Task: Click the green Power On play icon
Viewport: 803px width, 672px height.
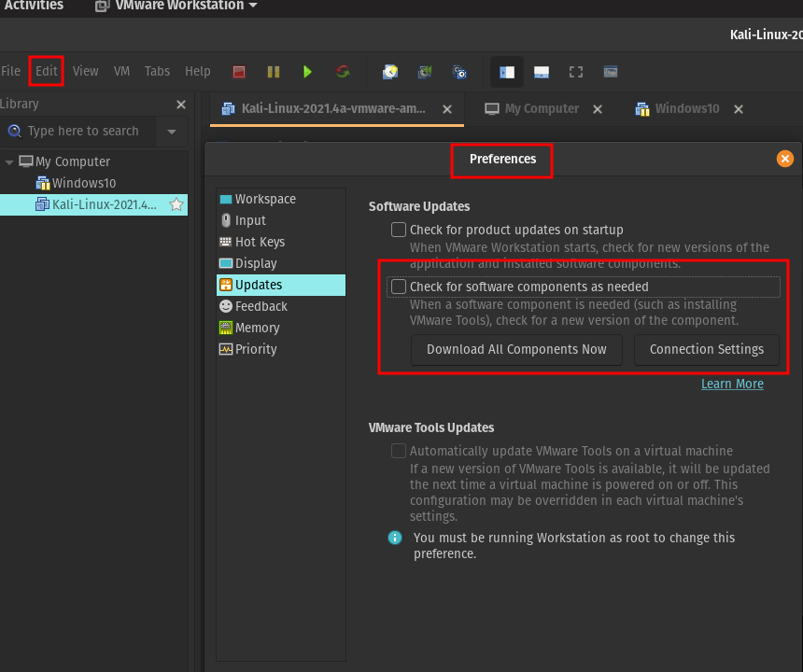Action: pos(307,72)
